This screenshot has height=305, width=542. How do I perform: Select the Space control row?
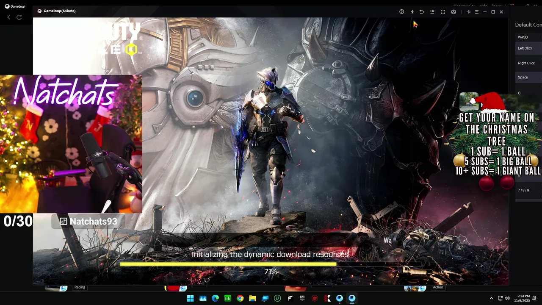pos(529,77)
